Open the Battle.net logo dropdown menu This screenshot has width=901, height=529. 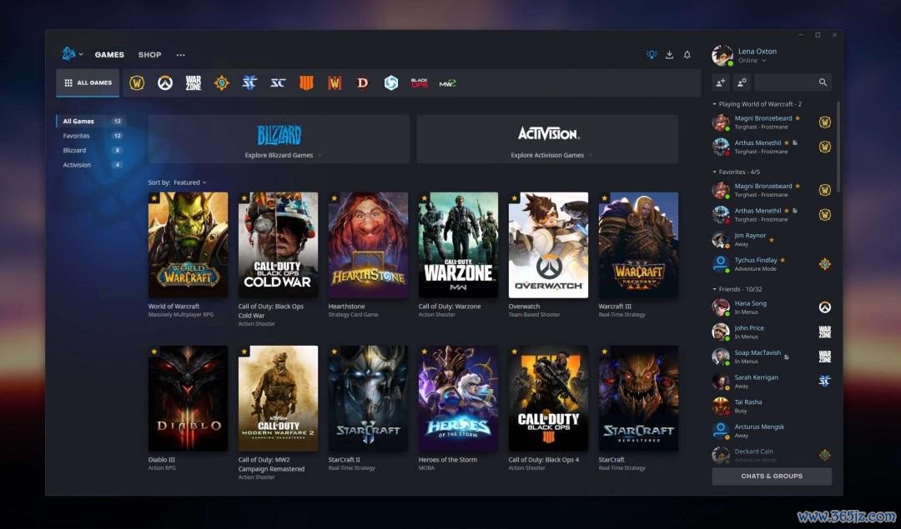[73, 54]
